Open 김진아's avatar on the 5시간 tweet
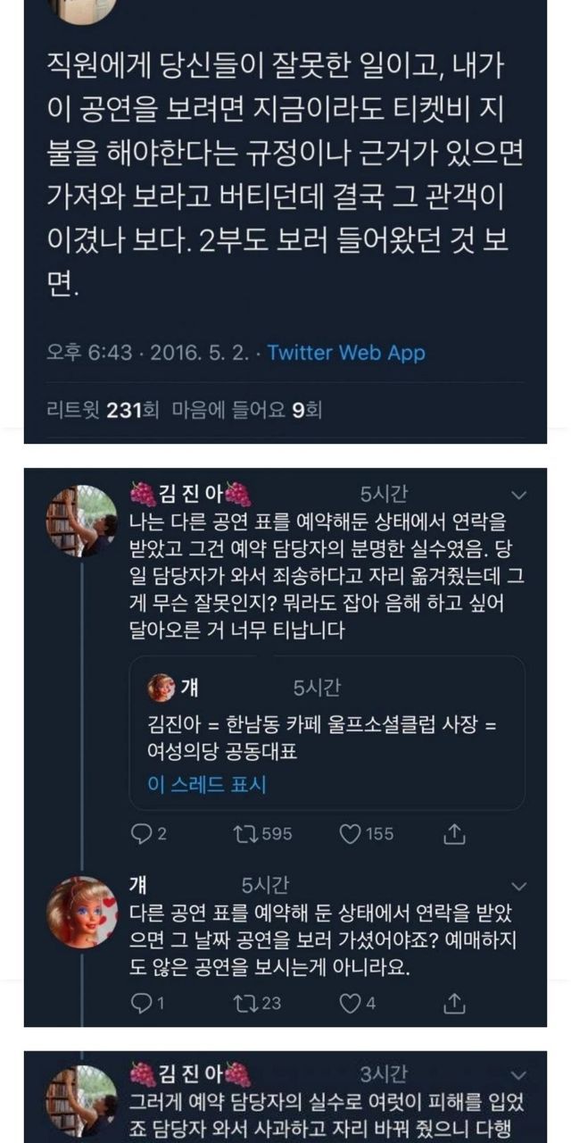The width and height of the screenshot is (571, 1143). [x=82, y=521]
